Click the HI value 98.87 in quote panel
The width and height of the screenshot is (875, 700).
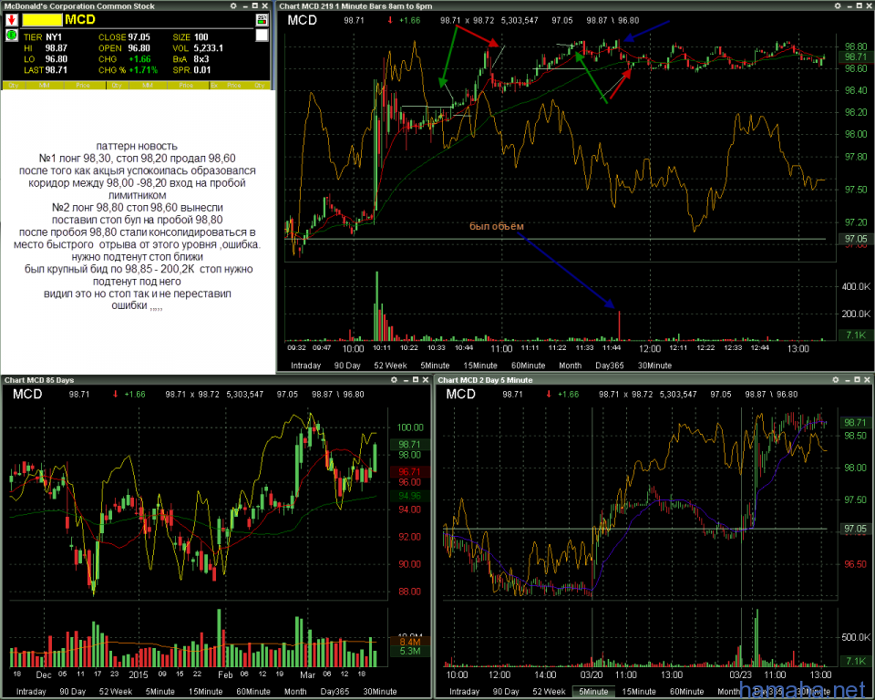pos(57,48)
